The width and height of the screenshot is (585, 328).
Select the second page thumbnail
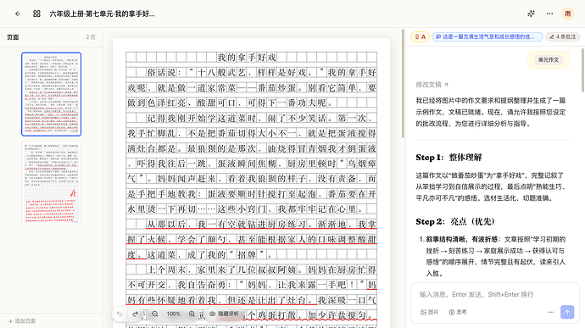[52, 183]
